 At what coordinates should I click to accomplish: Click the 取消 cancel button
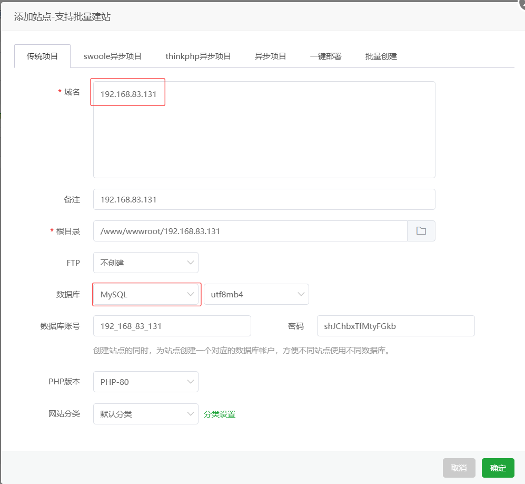coord(459,468)
